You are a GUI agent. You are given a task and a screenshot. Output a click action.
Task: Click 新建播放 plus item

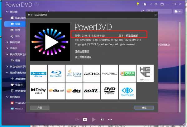18,79
